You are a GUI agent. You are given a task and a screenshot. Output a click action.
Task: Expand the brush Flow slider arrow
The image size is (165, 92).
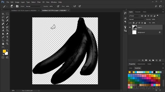pyautogui.click(x=71, y=6)
